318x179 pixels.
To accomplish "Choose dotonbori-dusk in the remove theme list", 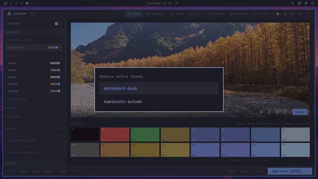I will (159, 89).
